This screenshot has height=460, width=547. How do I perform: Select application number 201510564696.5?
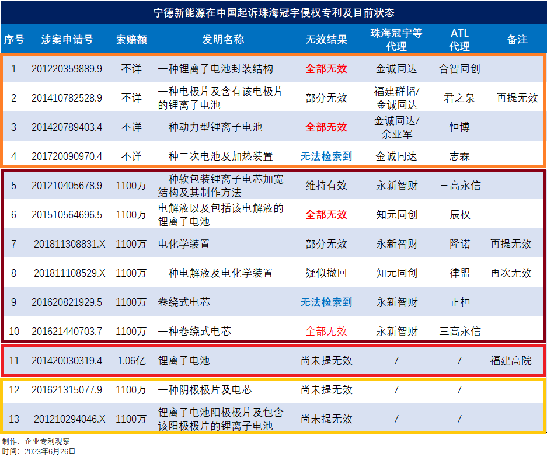pyautogui.click(x=67, y=215)
